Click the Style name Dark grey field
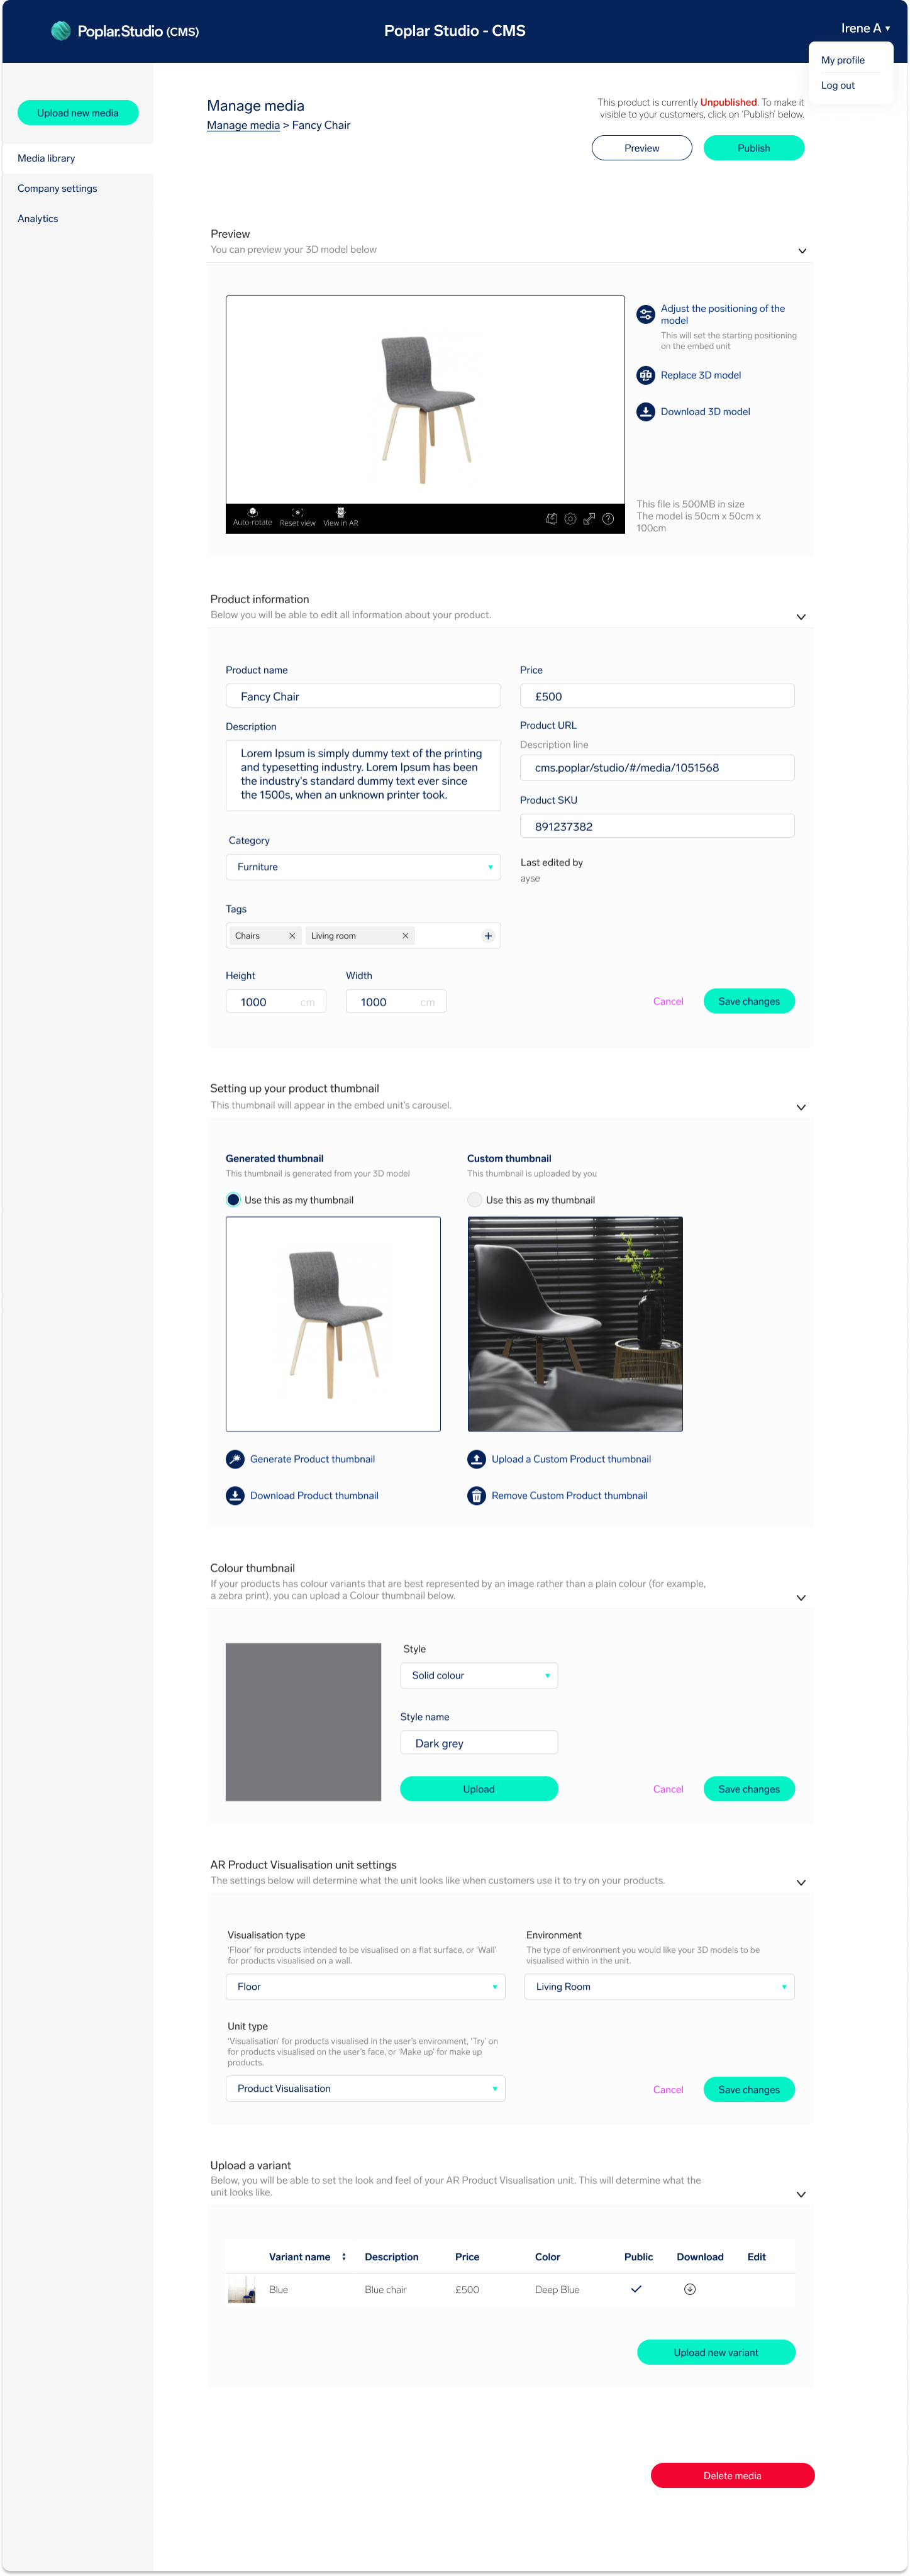This screenshot has width=910, height=2576. tap(479, 1743)
